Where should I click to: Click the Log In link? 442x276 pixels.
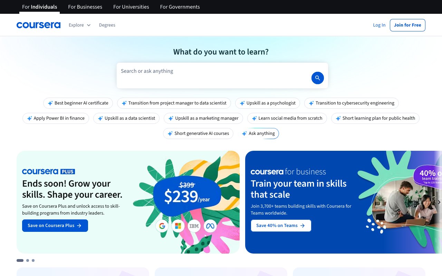coord(379,25)
